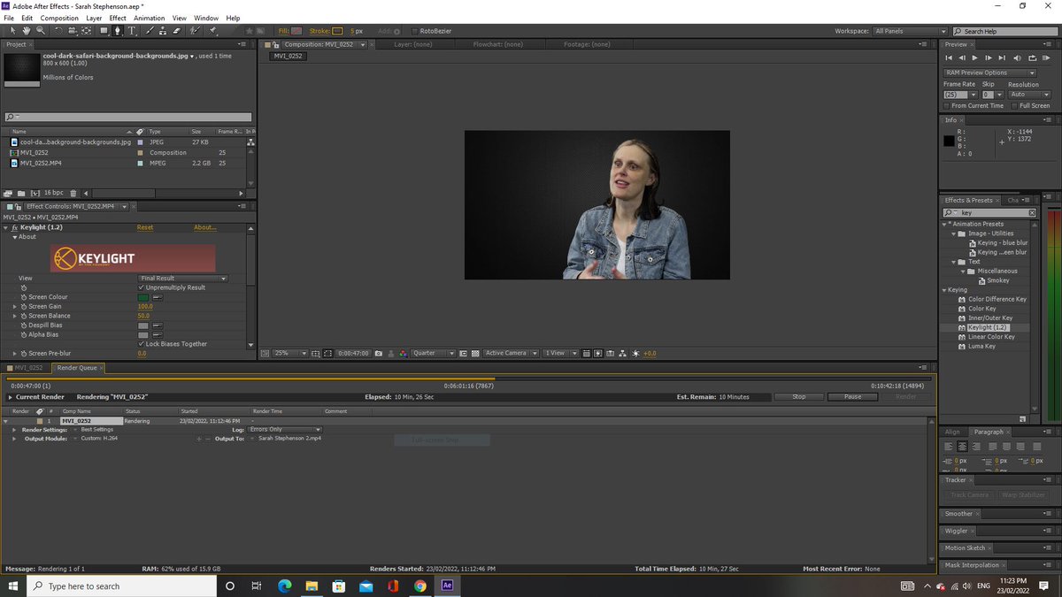Toggle the Lock Biases Together checkbox
This screenshot has width=1062, height=597.
pos(142,344)
